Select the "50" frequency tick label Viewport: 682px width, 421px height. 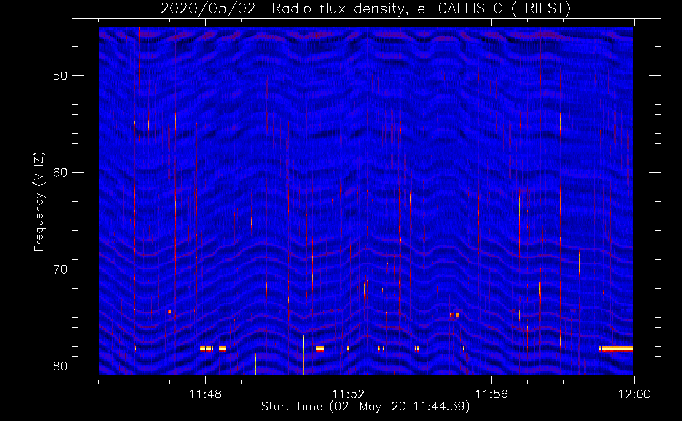click(x=60, y=76)
